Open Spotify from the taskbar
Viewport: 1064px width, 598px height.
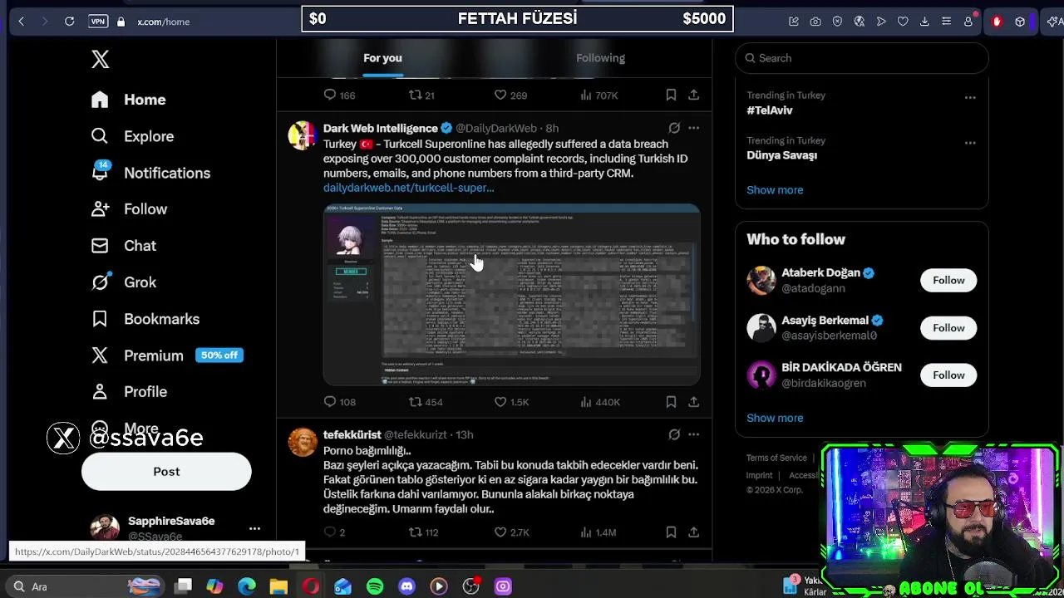(x=375, y=587)
